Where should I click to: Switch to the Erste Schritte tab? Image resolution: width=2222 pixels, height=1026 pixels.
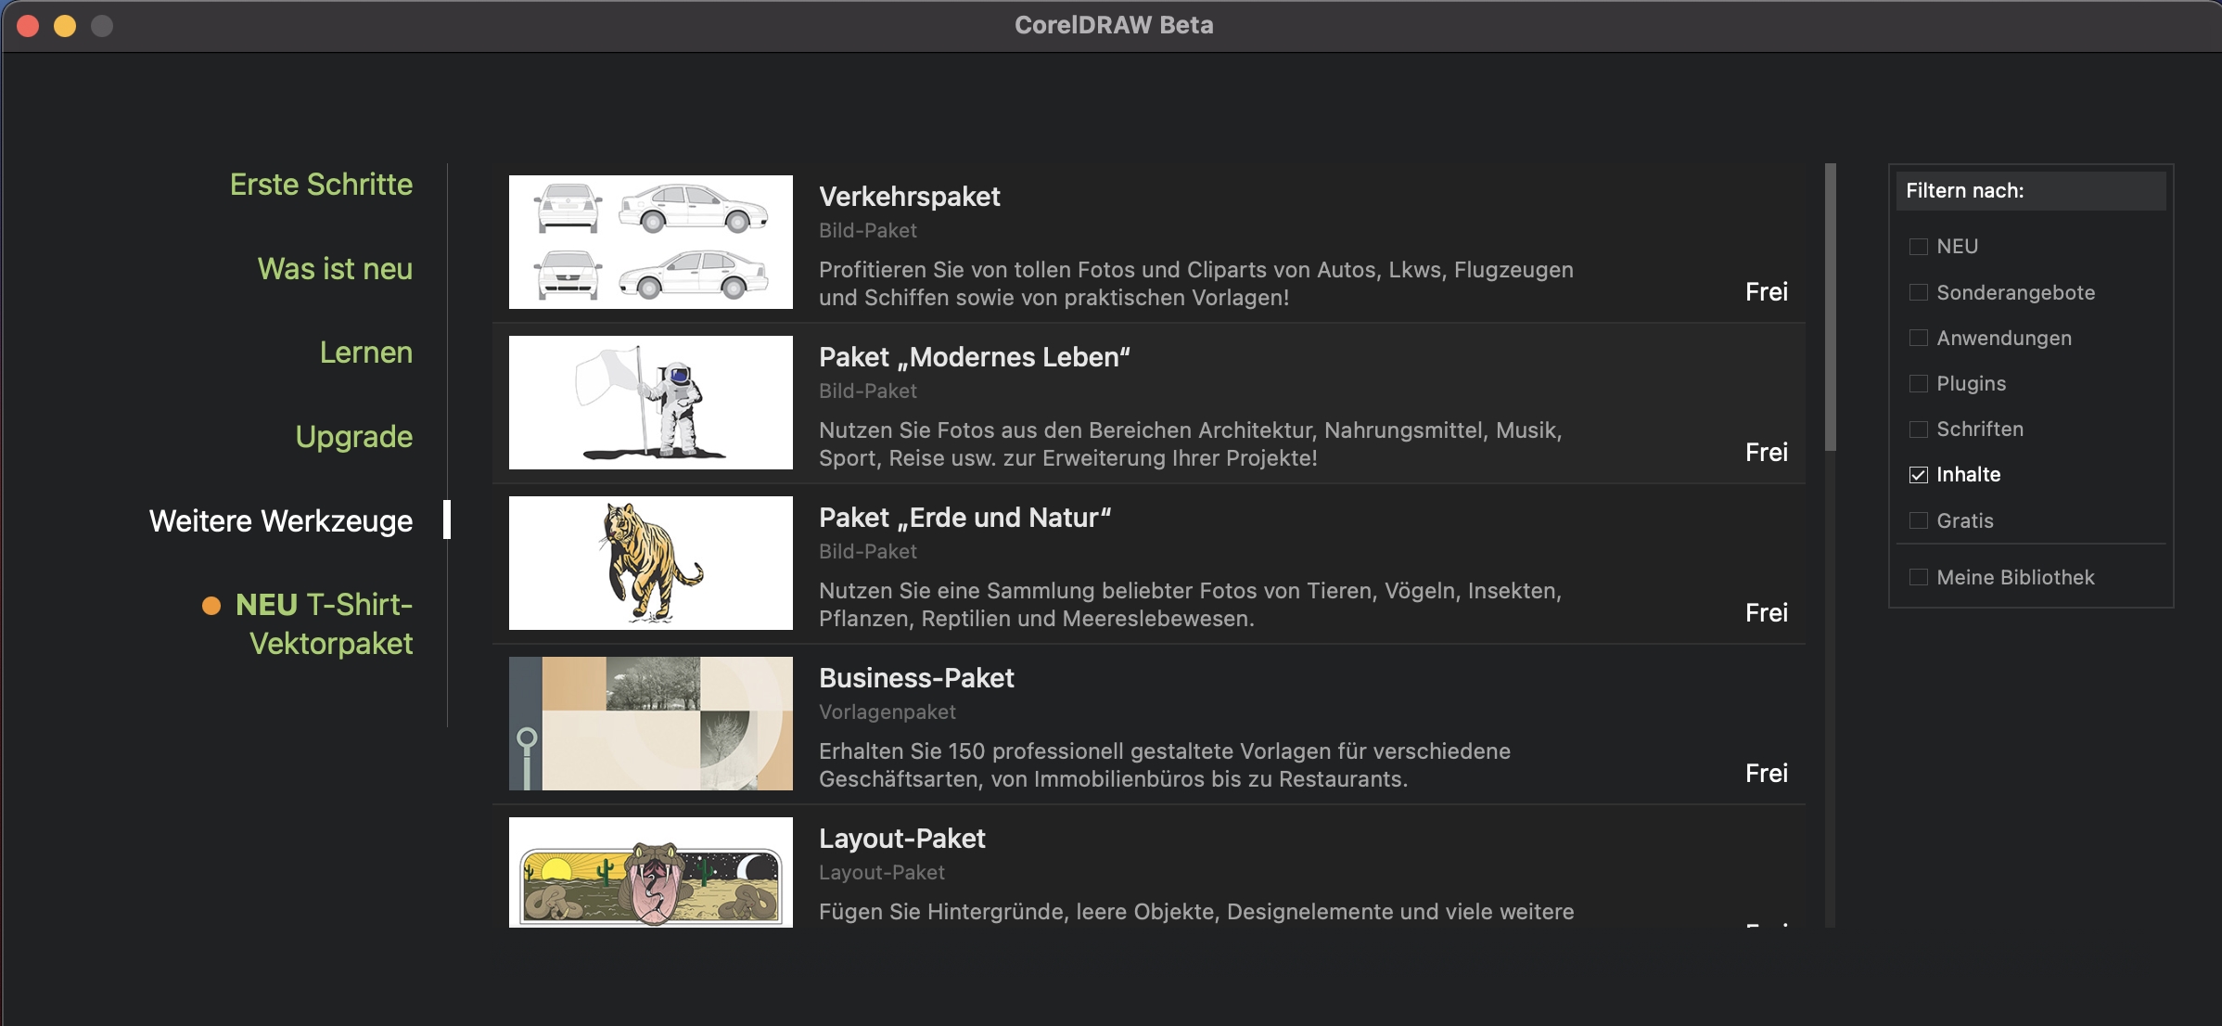321,185
